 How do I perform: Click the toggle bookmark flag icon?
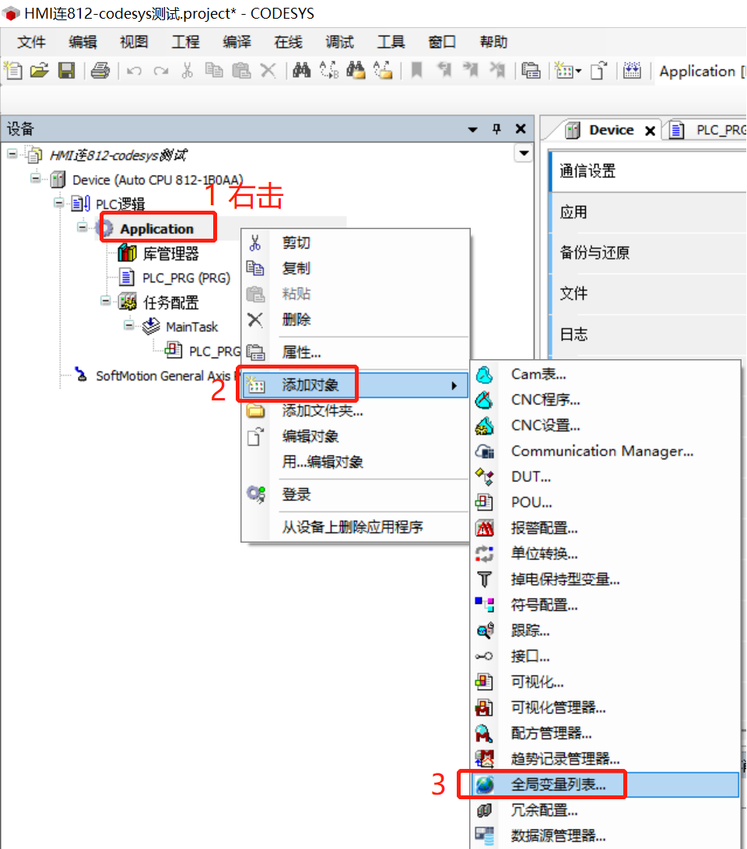click(x=417, y=71)
